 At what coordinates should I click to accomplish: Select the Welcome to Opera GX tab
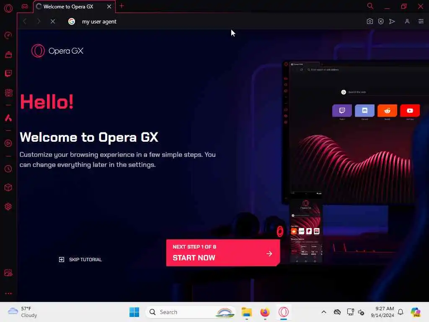68,7
